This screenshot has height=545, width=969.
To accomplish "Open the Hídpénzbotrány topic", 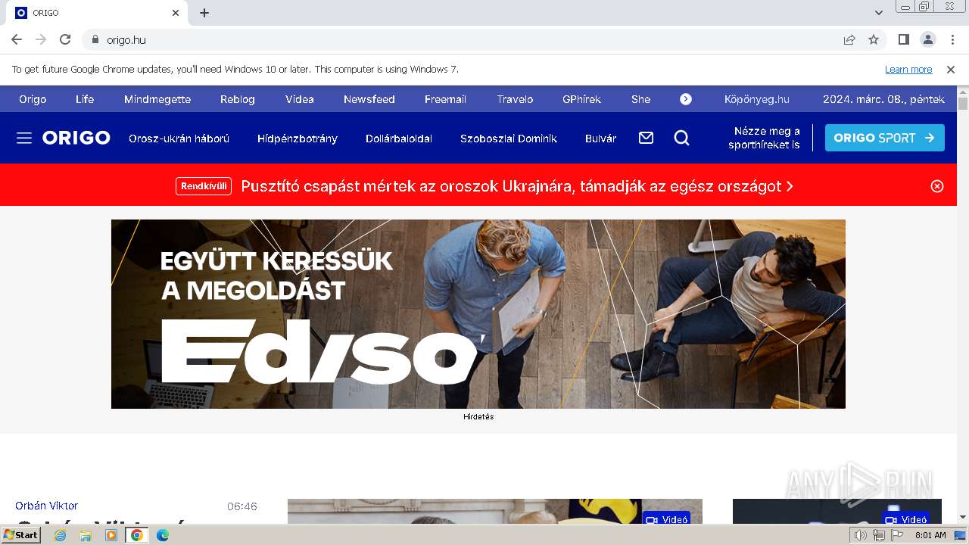I will pyautogui.click(x=298, y=139).
